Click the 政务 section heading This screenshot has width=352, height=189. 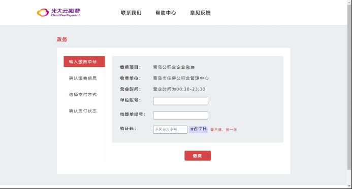(x=62, y=40)
